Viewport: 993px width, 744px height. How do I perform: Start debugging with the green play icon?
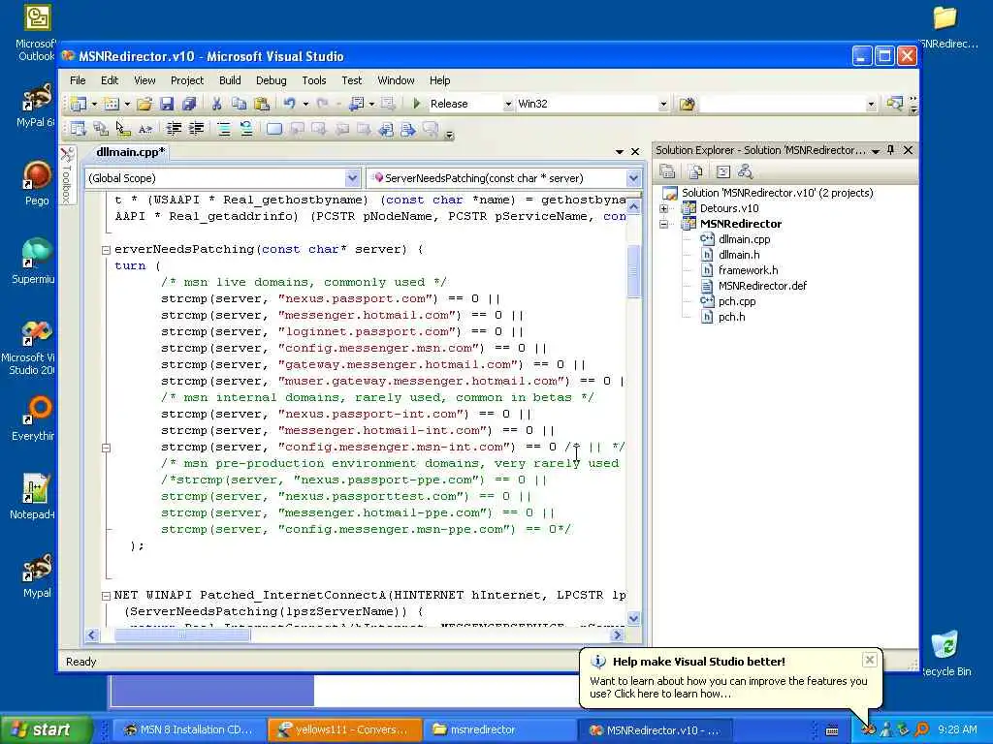pyautogui.click(x=417, y=103)
